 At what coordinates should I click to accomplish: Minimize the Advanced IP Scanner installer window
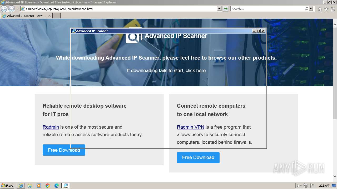click(254, 31)
